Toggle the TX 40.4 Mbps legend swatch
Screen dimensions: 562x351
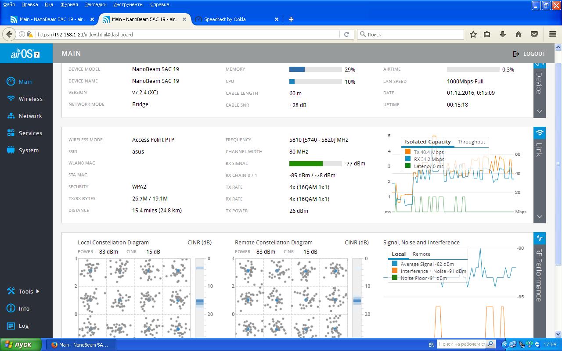[408, 152]
